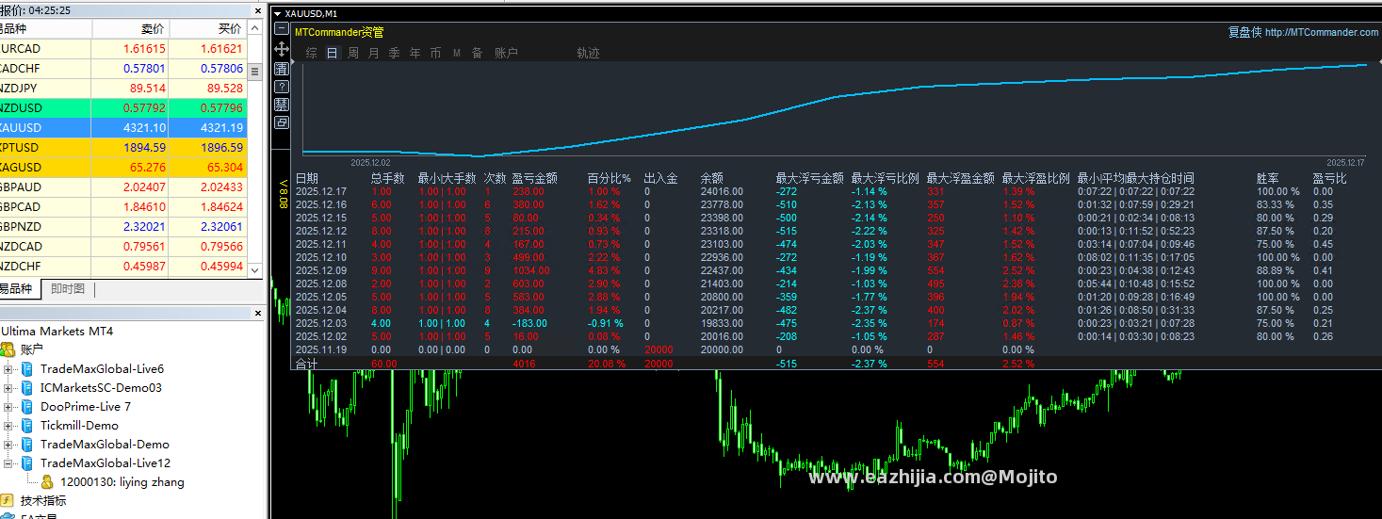1382x519 pixels.
Task: Collapse the TradeMaxGlobal-Live12 account node
Action: 8,463
